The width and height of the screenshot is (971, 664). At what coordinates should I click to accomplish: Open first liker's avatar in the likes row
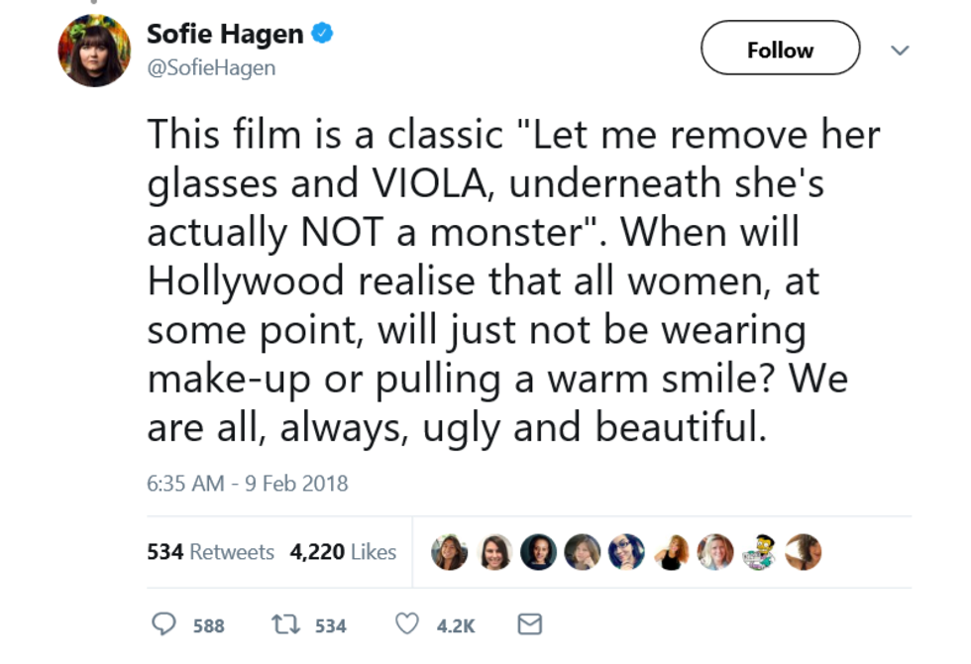[x=449, y=552]
